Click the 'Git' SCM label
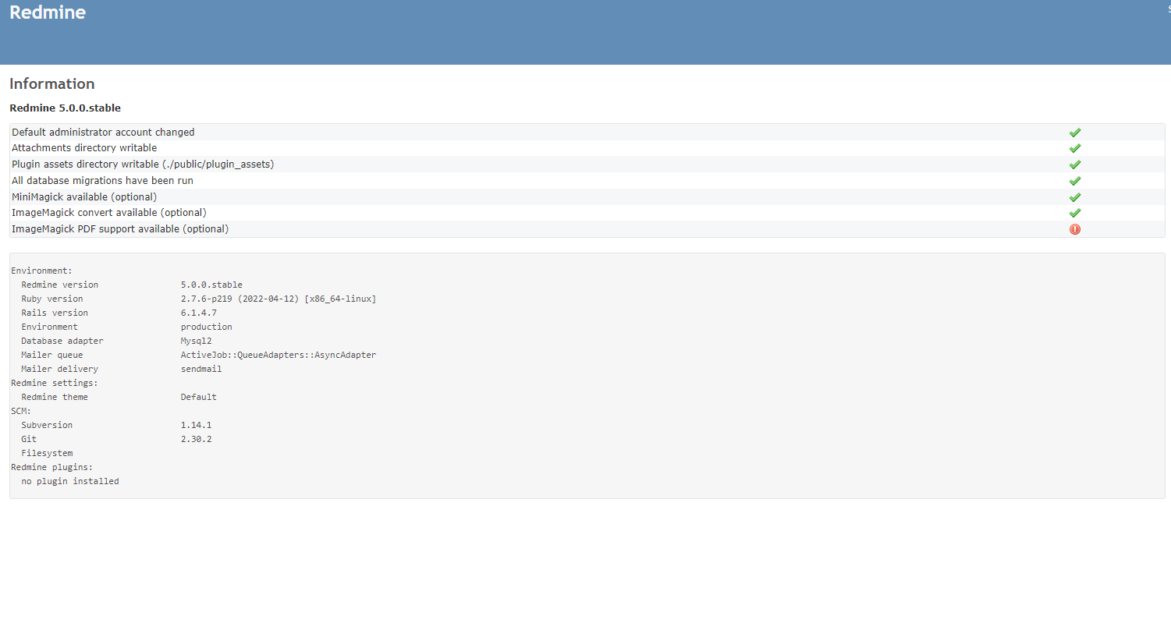Image resolution: width=1171 pixels, height=644 pixels. 29,440
